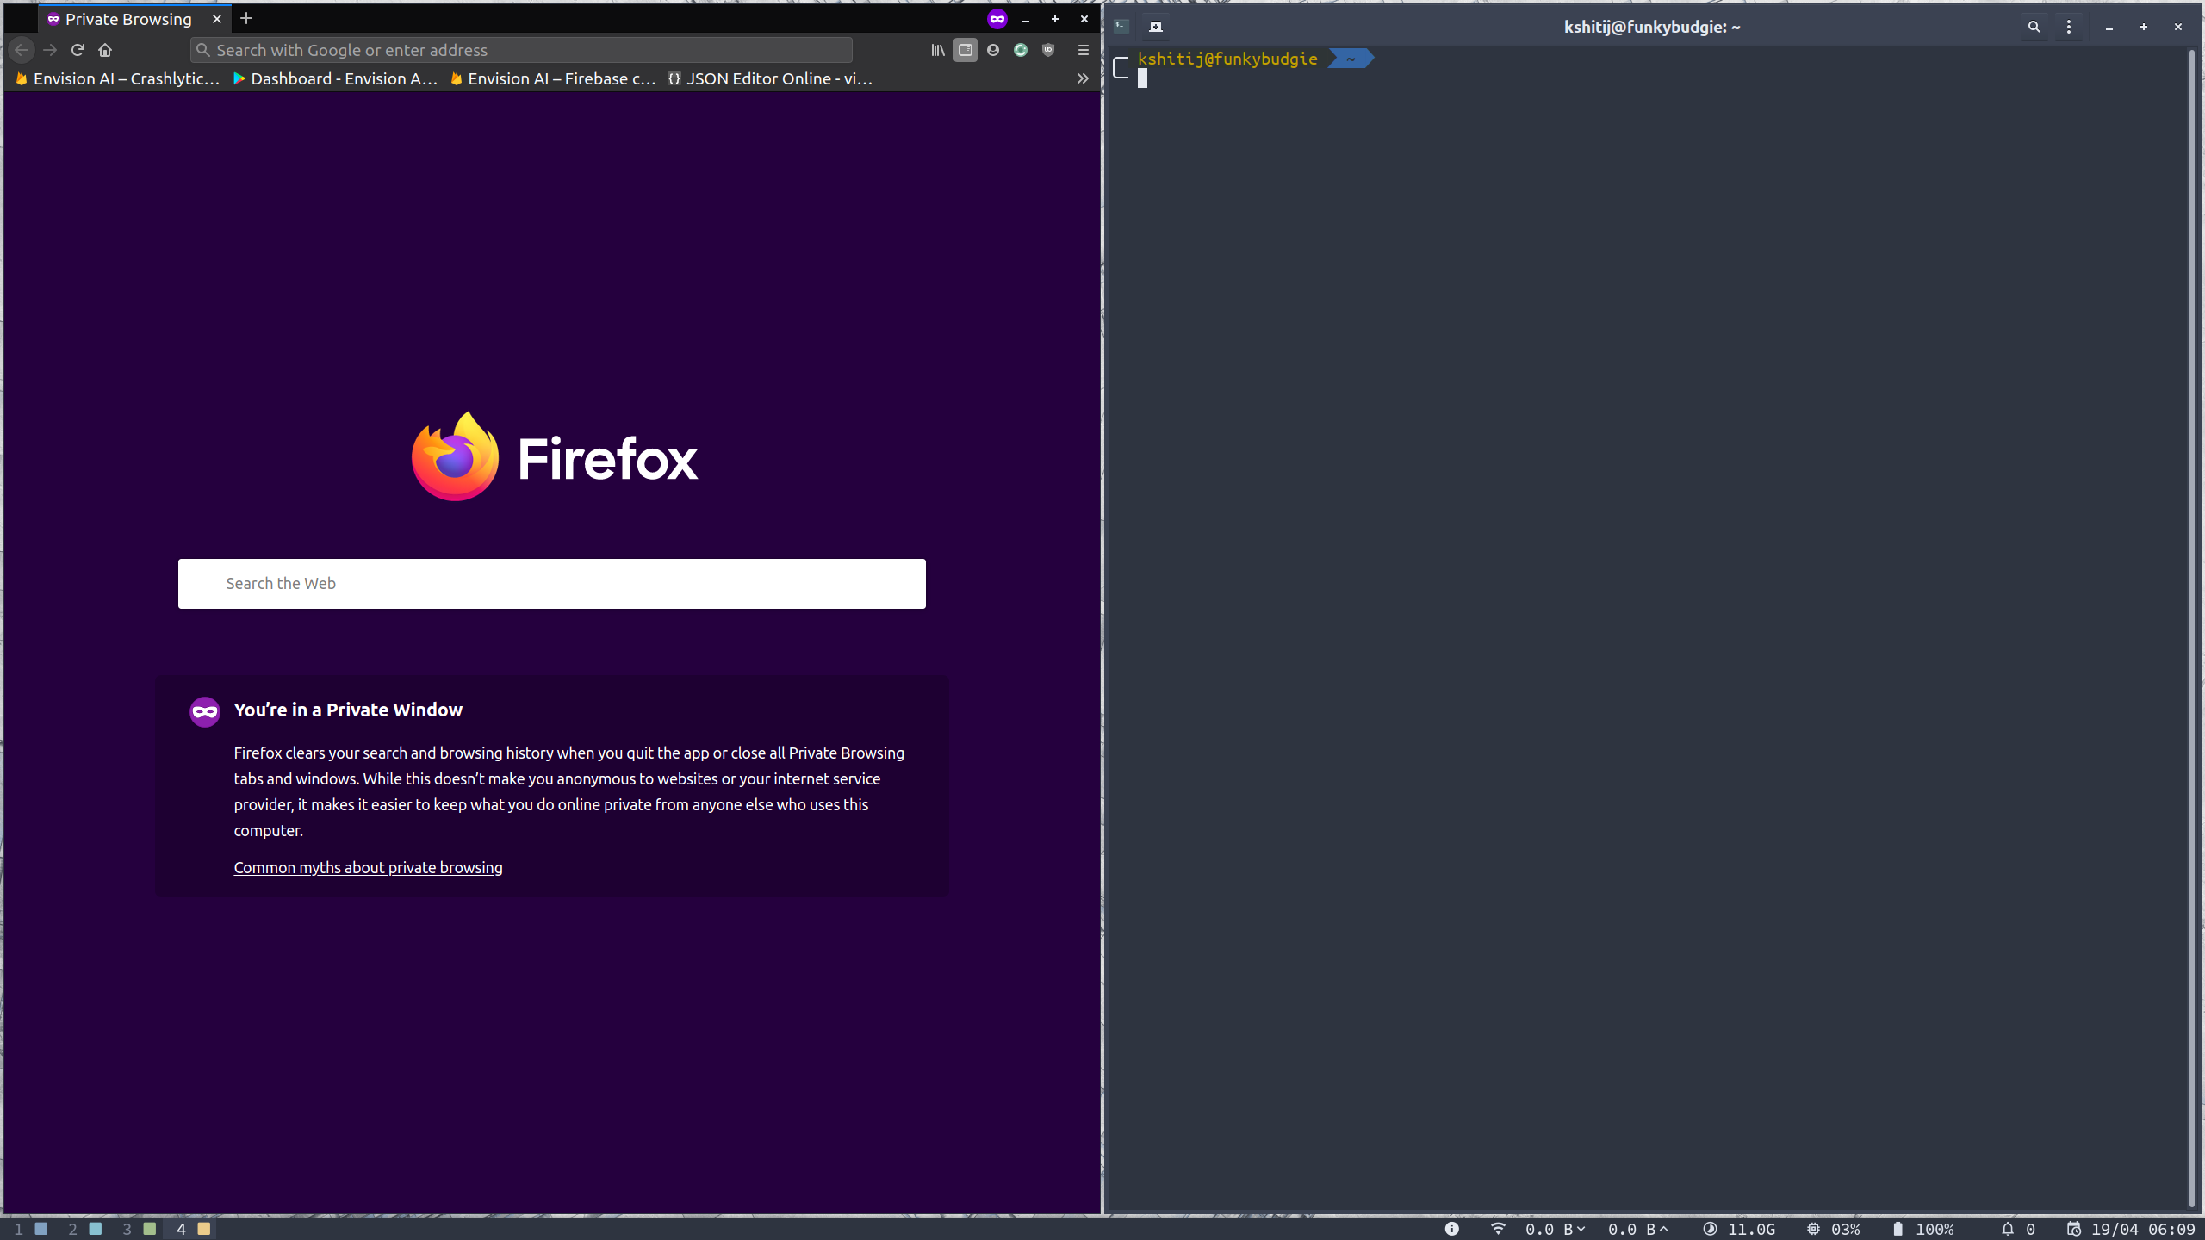Click the terminal app icon in titlebar

(x=1121, y=26)
